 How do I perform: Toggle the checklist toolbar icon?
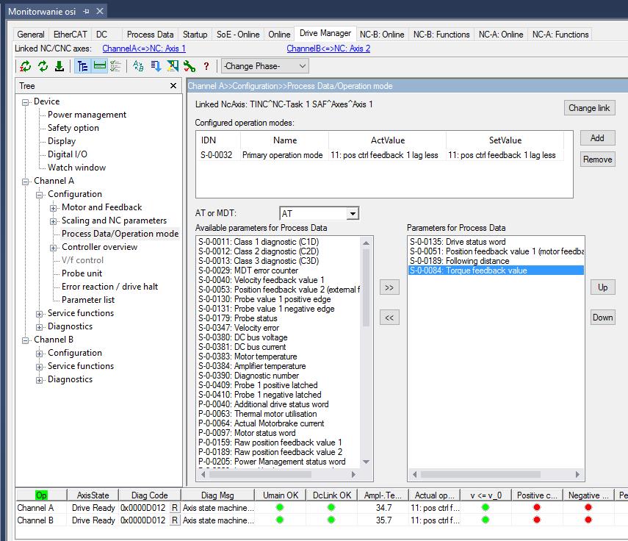click(115, 66)
